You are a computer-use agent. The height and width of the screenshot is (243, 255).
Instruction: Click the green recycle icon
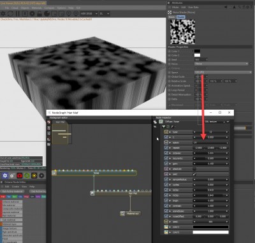tap(27, 175)
